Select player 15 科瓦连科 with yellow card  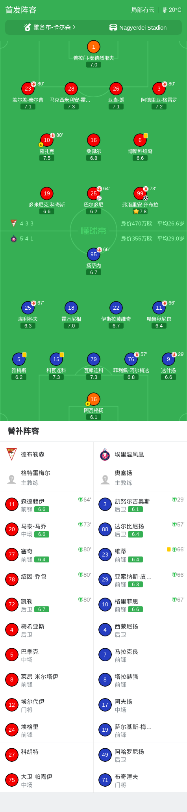coord(56,359)
